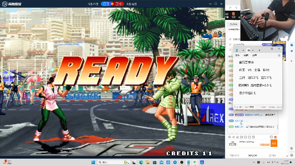Click the chat panel scrollbar thumb
Screen dimensions: 295x166
pyautogui.click(x=278, y=127)
